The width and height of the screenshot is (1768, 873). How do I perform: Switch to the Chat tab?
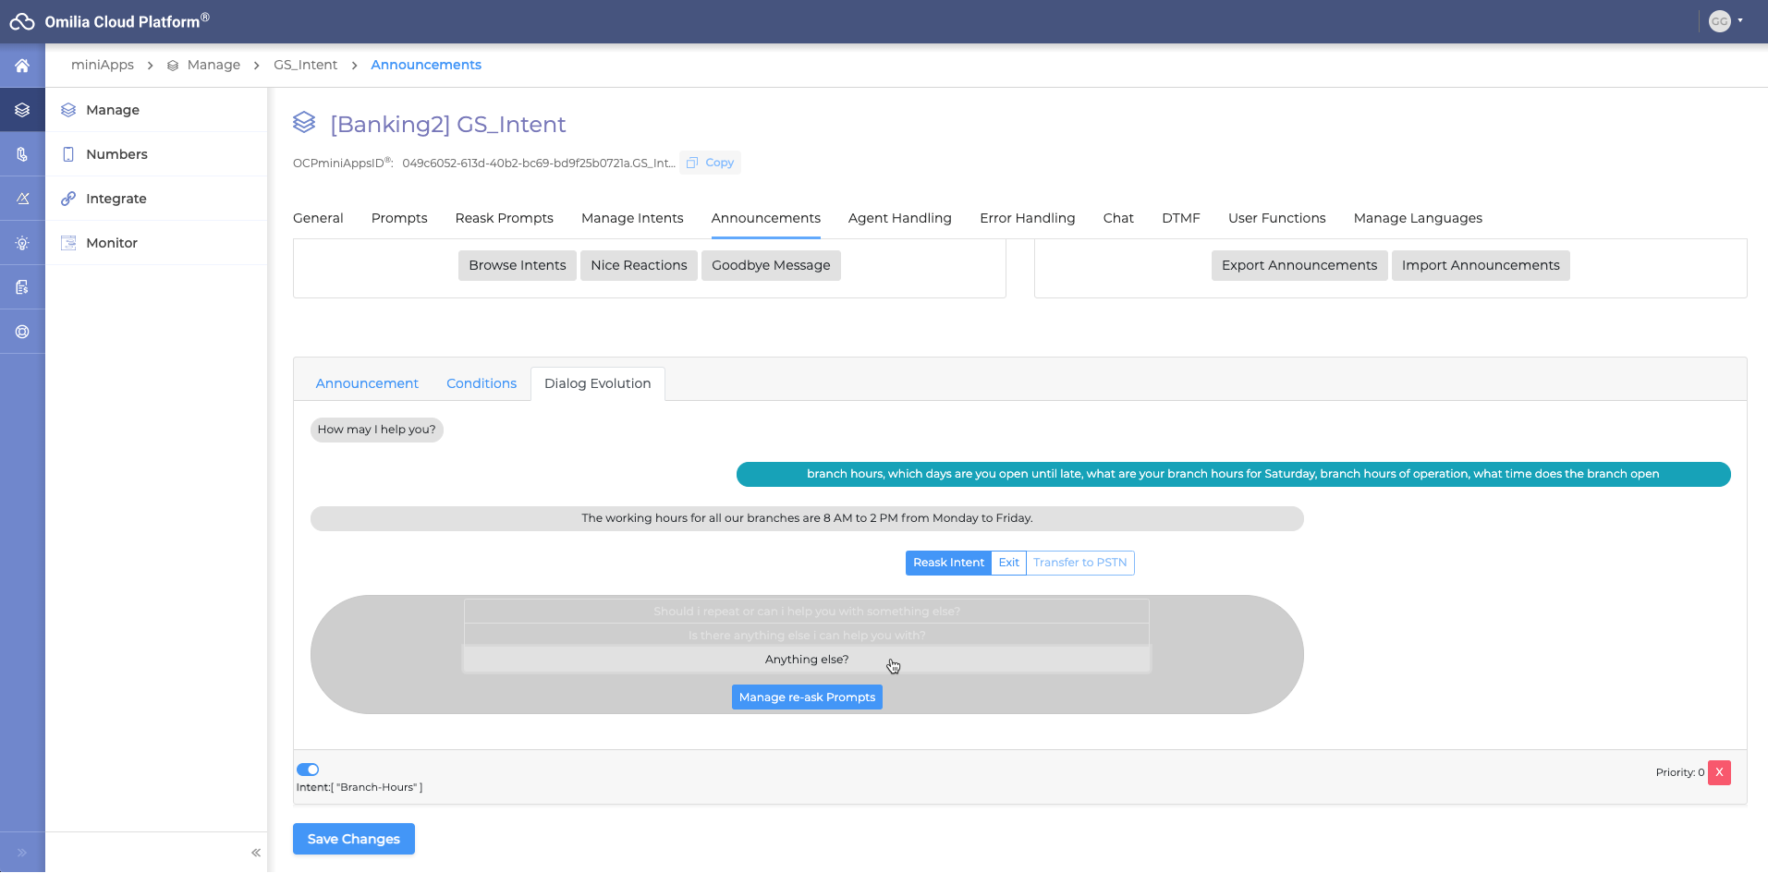point(1118,218)
